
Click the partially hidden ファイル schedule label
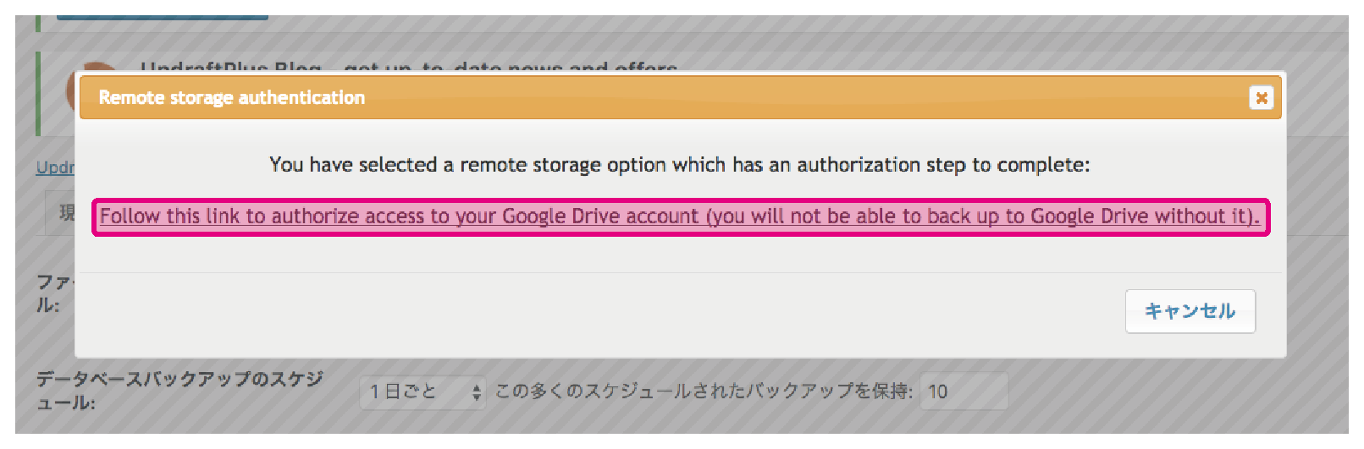[x=55, y=293]
